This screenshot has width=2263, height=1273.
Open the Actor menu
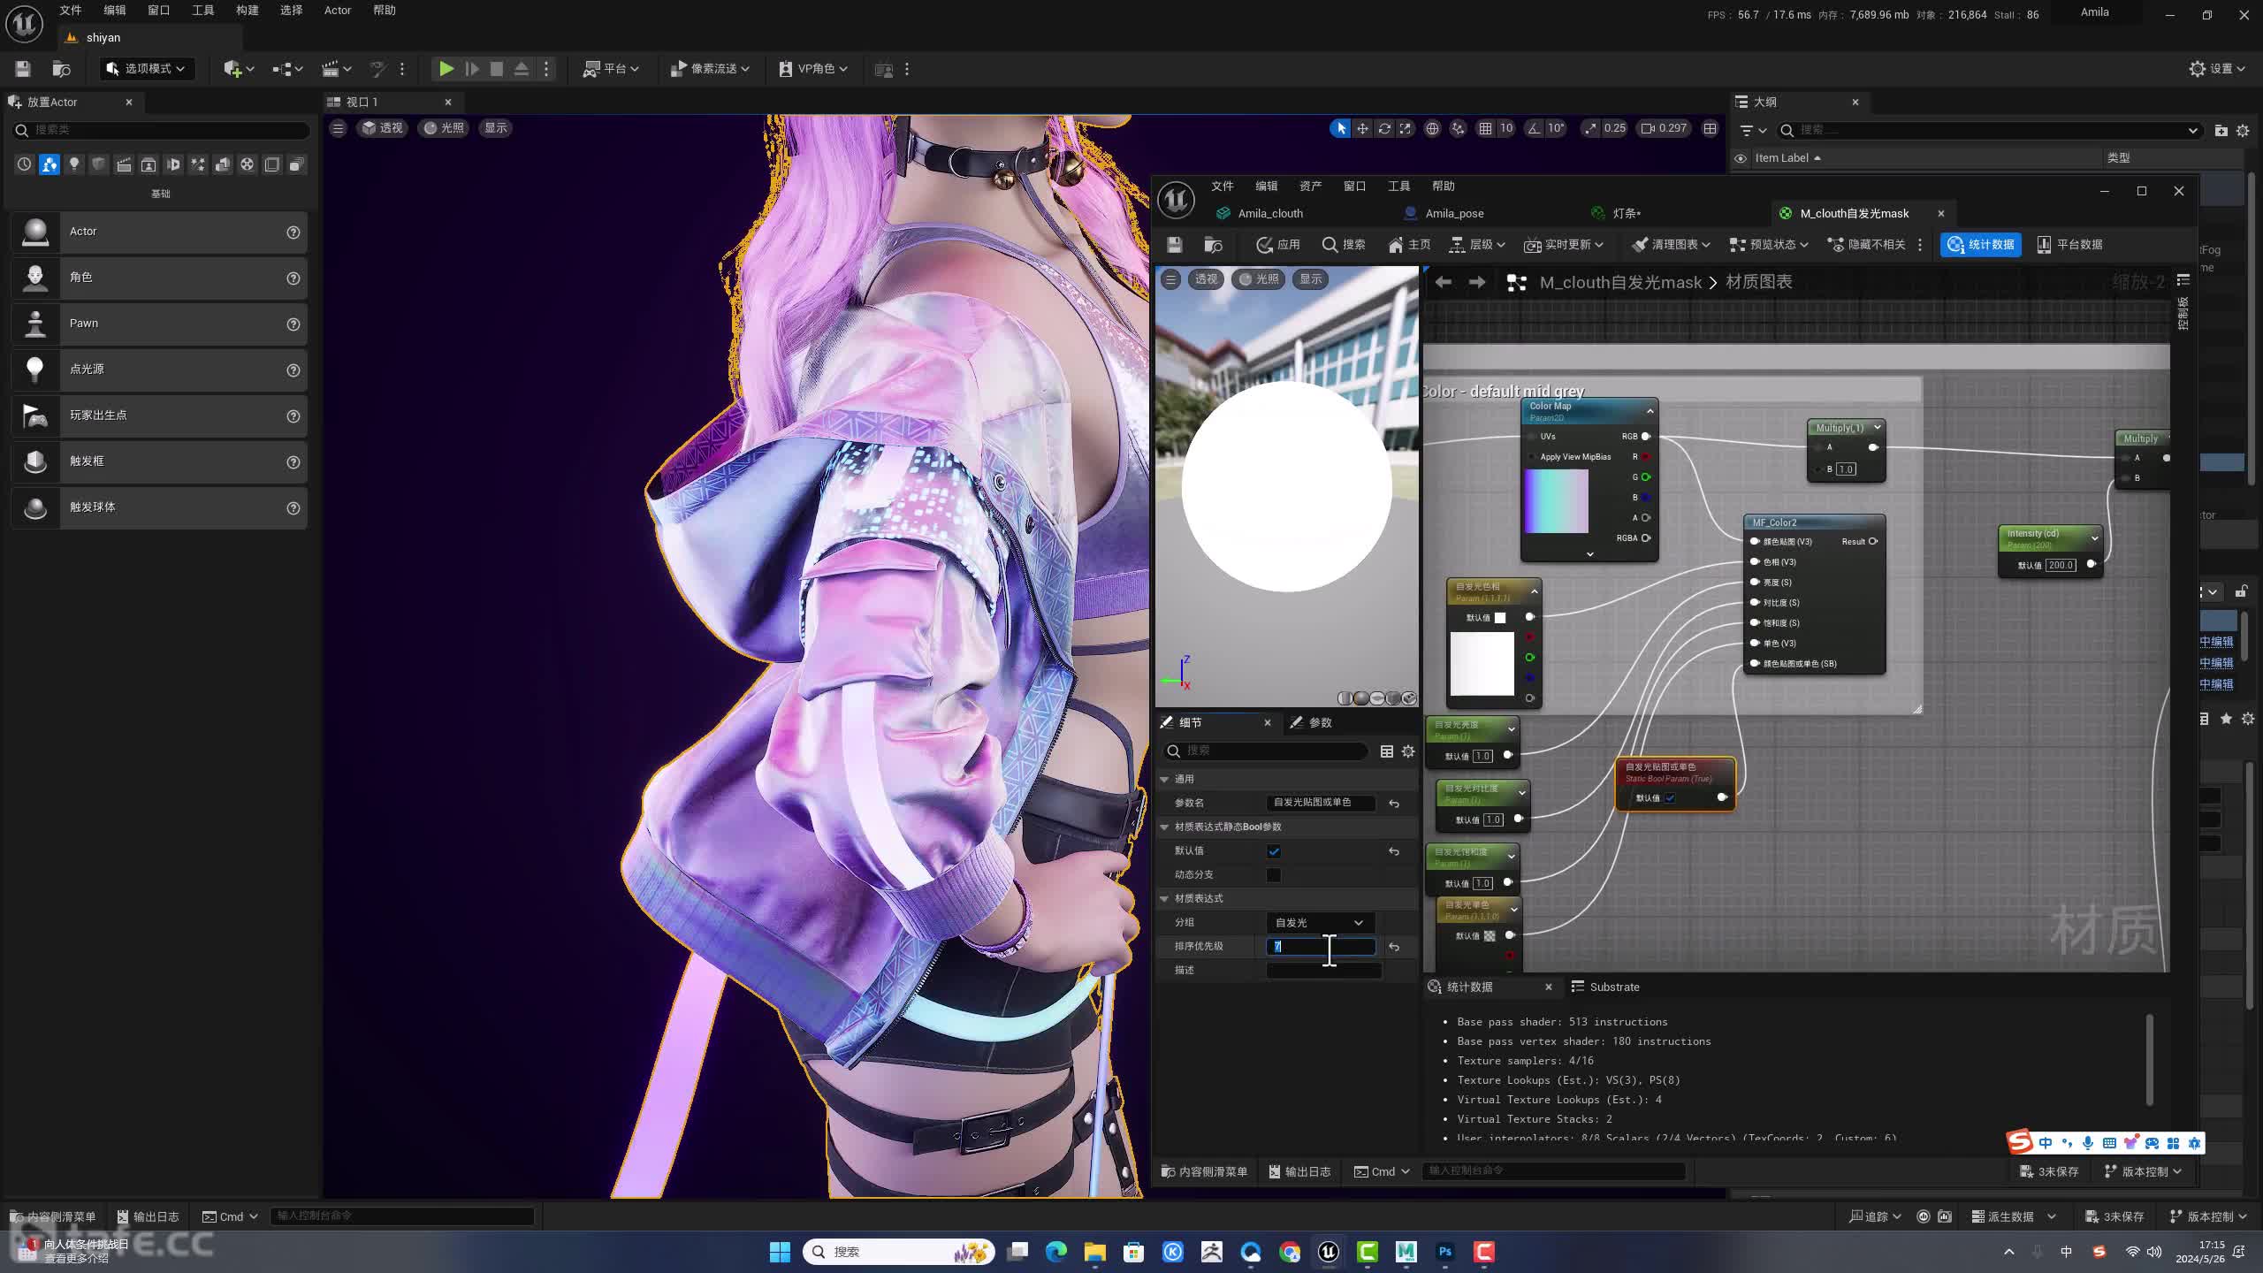click(x=338, y=11)
